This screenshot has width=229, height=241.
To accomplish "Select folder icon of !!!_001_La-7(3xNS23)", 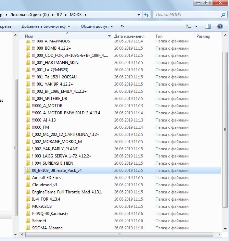I will click(28, 70).
